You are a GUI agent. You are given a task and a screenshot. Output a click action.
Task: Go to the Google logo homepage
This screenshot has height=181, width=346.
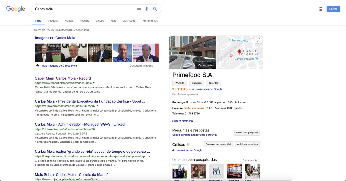click(16, 9)
